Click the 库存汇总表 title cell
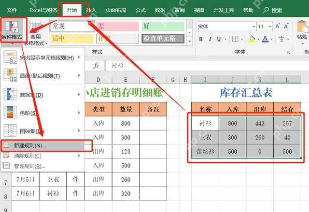The height and width of the screenshot is (212, 309). (x=246, y=93)
